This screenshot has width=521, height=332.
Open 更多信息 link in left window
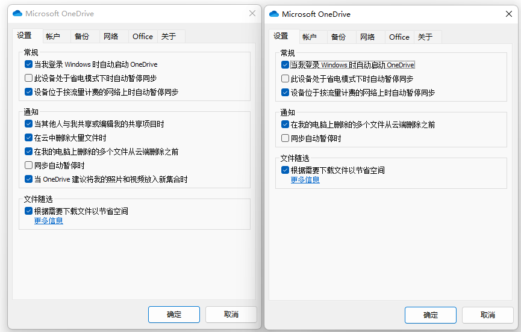pos(49,221)
